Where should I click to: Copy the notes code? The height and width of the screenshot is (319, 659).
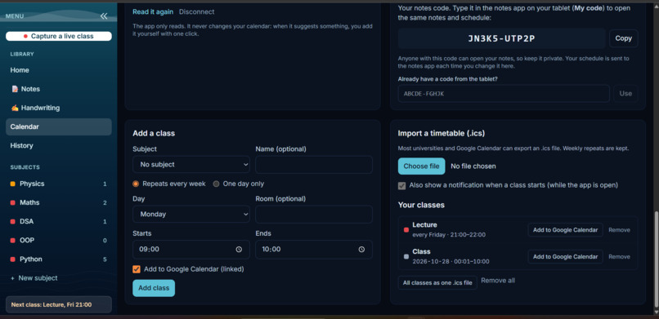(623, 38)
